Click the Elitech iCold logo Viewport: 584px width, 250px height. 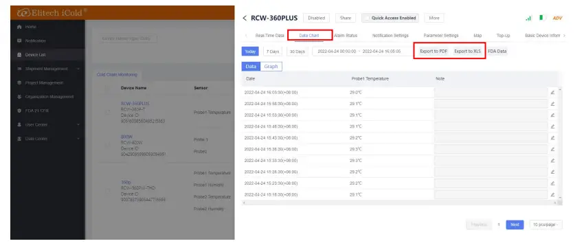pyautogui.click(x=52, y=12)
